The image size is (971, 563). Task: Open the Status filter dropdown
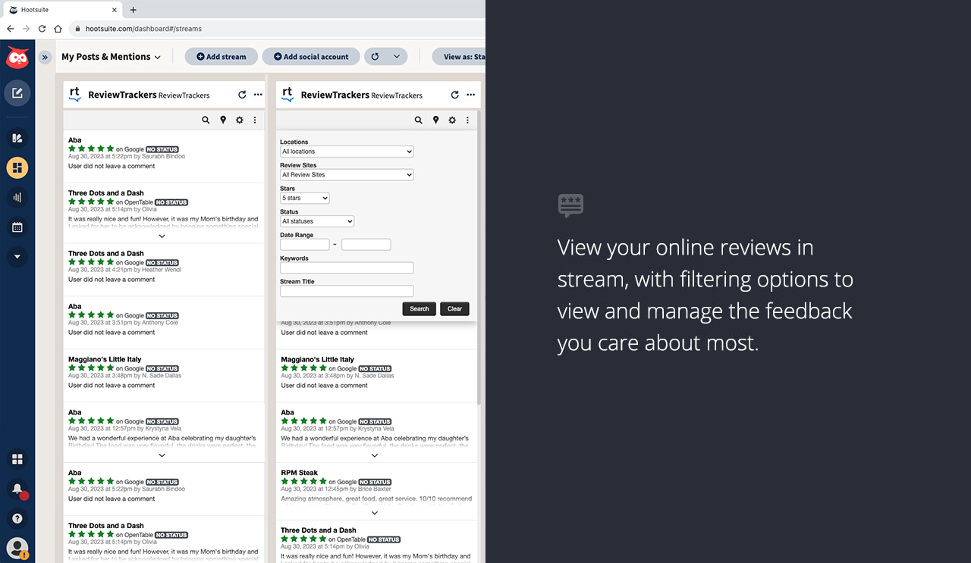[317, 221]
